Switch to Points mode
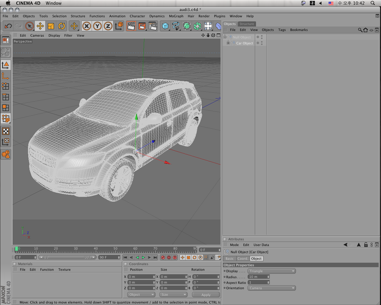The width and height of the screenshot is (381, 305). pos(6,86)
